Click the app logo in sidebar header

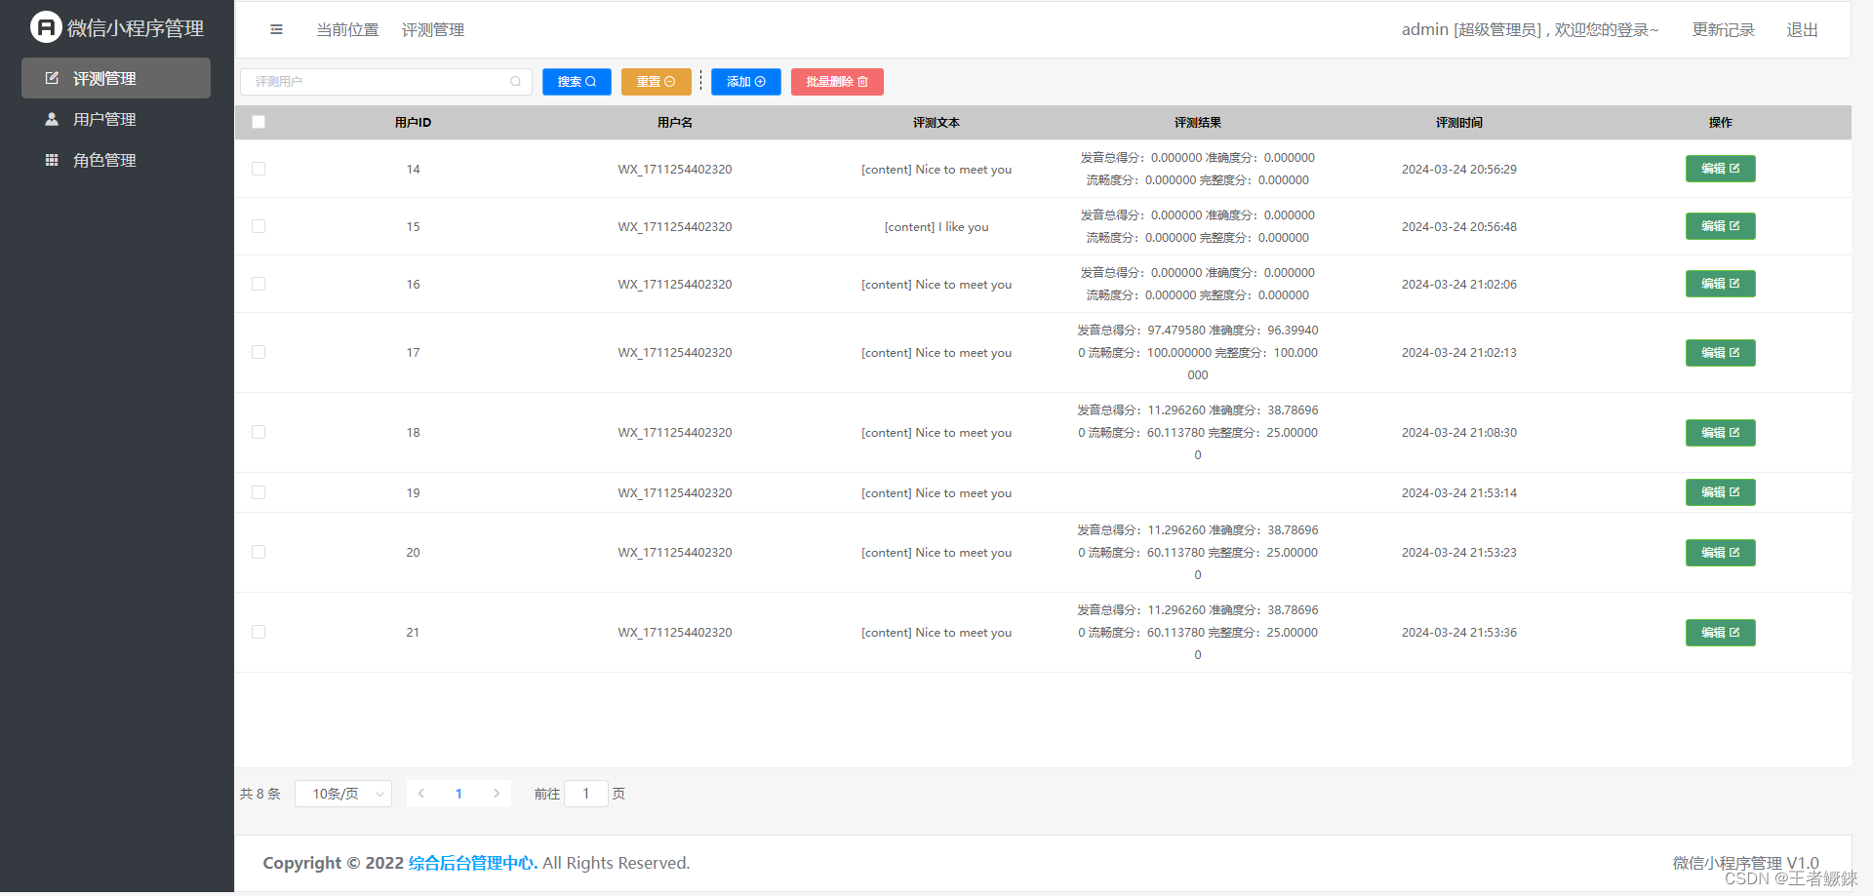click(46, 27)
